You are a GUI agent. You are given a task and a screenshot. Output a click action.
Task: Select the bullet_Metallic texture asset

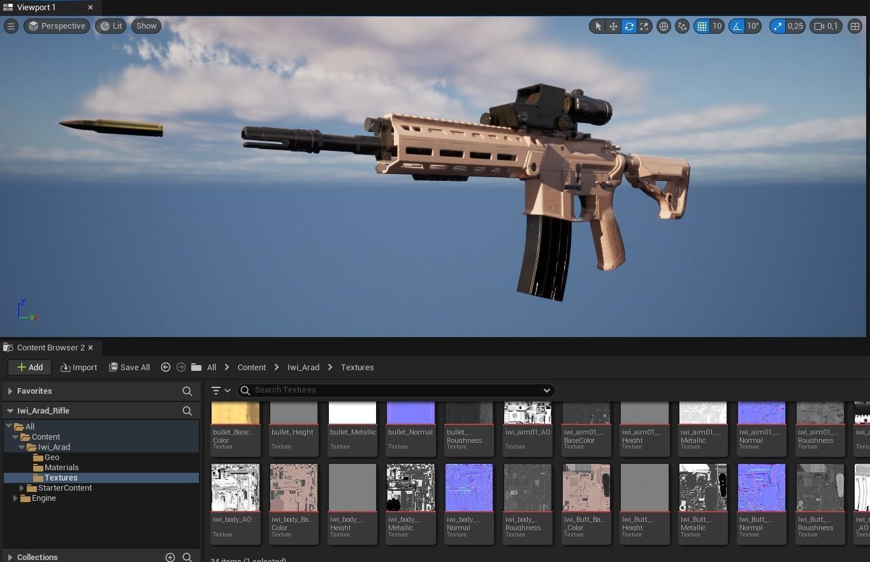352,428
